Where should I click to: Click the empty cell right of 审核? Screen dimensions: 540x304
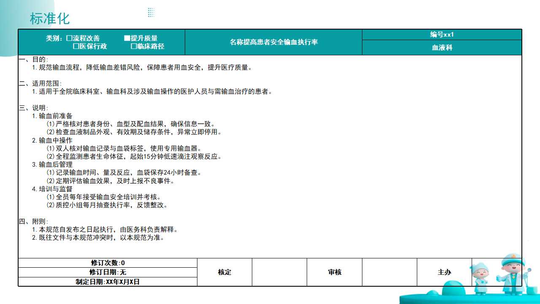coord(389,272)
